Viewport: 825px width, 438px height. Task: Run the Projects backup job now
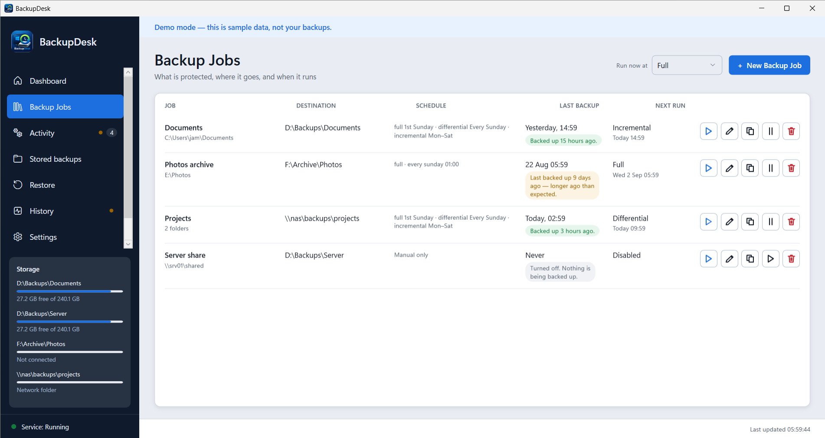coord(708,222)
